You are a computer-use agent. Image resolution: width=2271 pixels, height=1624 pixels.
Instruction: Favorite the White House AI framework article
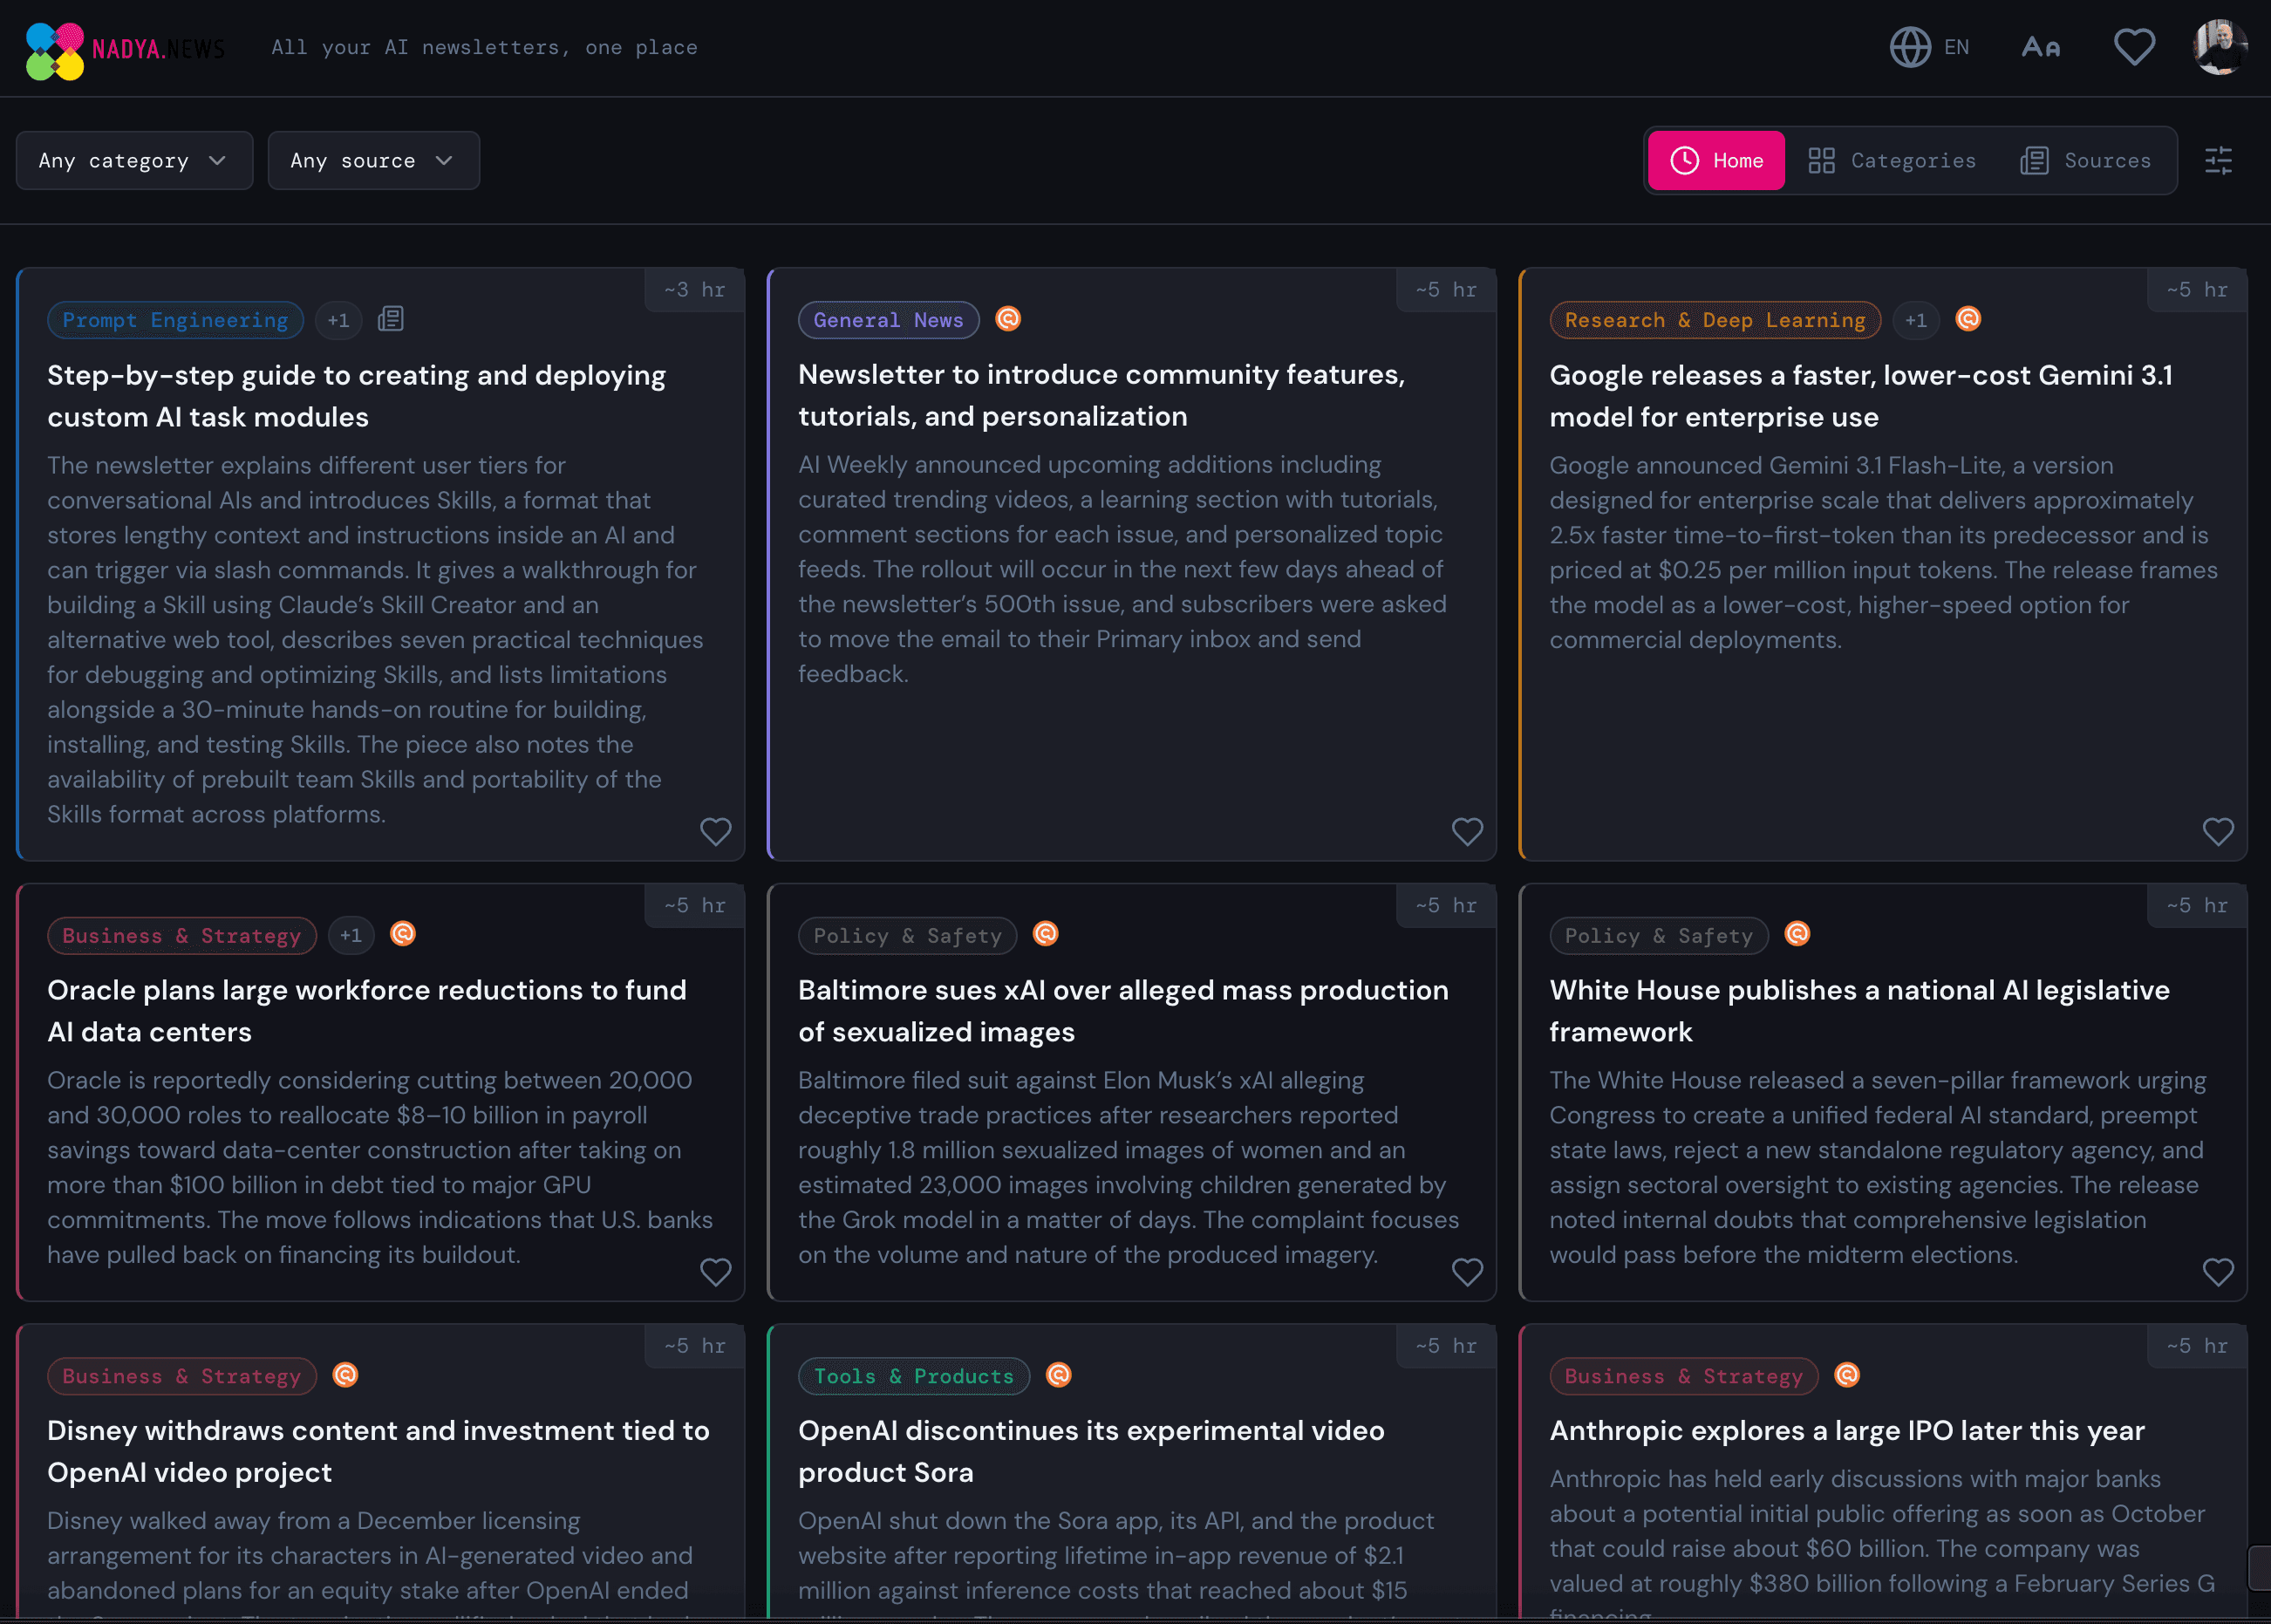tap(2217, 1272)
